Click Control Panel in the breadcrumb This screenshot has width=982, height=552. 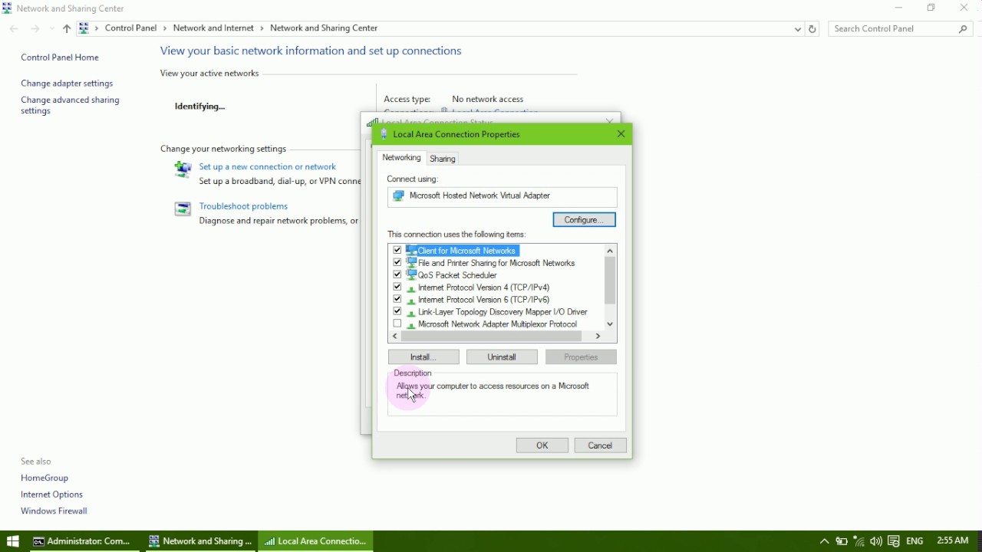(x=131, y=28)
